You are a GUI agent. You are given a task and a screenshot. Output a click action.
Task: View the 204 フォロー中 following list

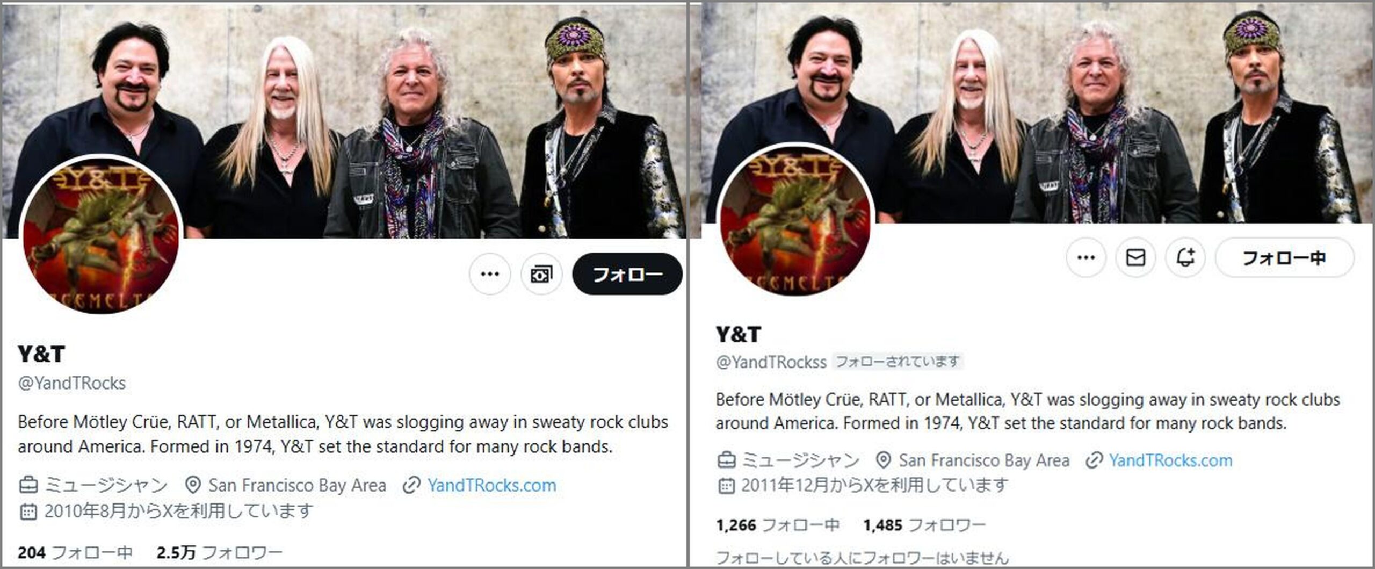(x=75, y=552)
